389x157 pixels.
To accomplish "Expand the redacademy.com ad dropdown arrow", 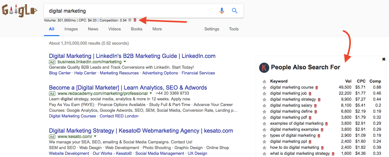I will (x=151, y=93).
